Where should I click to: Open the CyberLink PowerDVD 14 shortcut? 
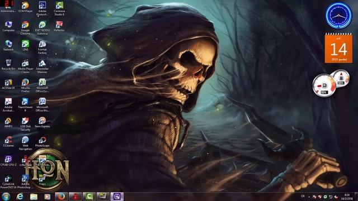click(x=8, y=181)
